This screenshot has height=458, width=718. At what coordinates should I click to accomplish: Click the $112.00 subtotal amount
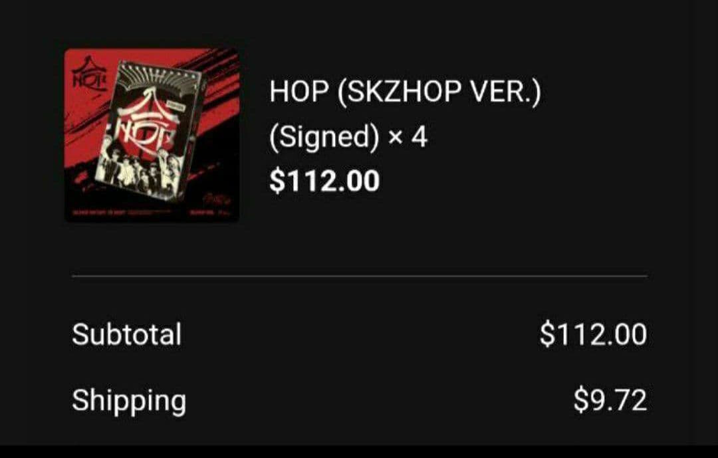(x=593, y=334)
